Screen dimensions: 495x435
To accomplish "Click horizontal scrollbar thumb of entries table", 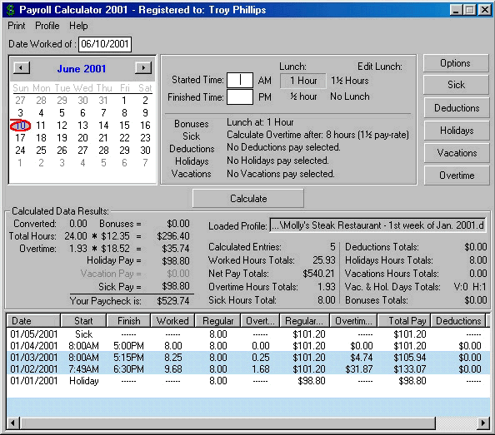I will coord(227,423).
